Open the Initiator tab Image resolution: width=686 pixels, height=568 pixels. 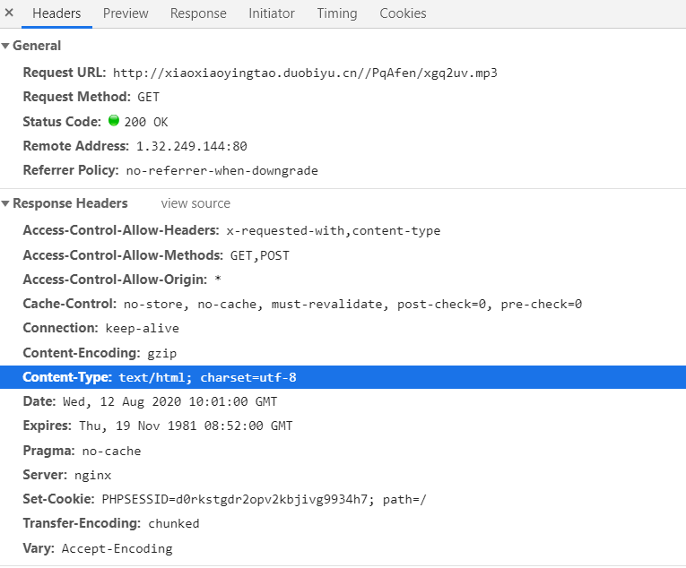point(272,13)
